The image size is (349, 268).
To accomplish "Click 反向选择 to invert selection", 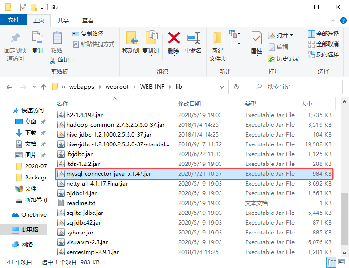I will click(323, 54).
